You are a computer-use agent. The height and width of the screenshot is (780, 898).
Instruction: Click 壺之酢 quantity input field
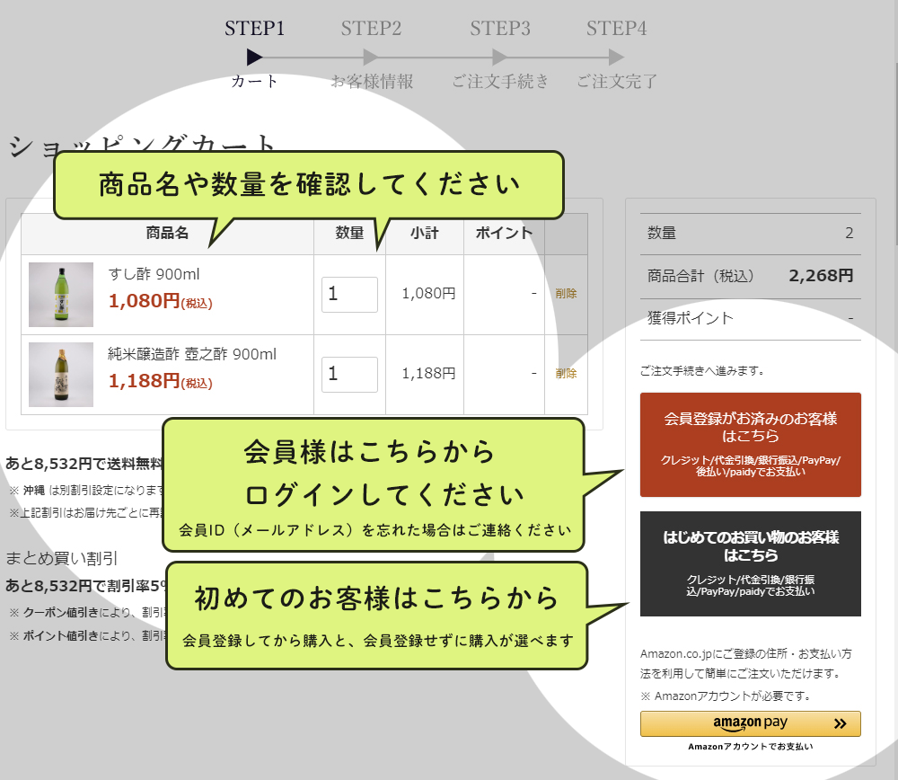[349, 374]
